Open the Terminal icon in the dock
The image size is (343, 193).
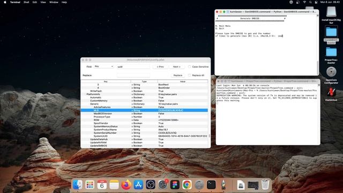211,184
